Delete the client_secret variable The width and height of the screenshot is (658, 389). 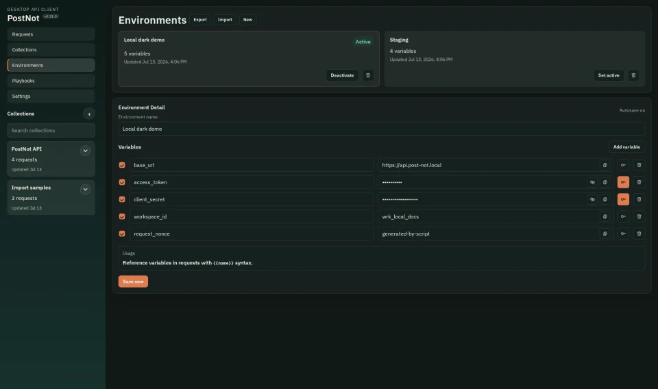point(639,199)
